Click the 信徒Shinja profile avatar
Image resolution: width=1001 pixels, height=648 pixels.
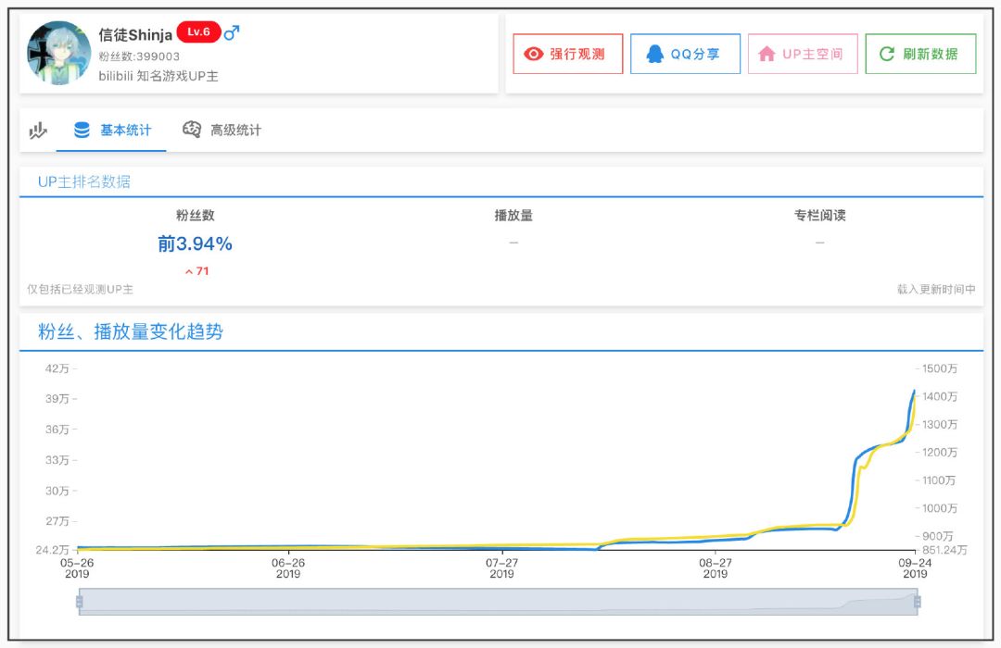[59, 54]
